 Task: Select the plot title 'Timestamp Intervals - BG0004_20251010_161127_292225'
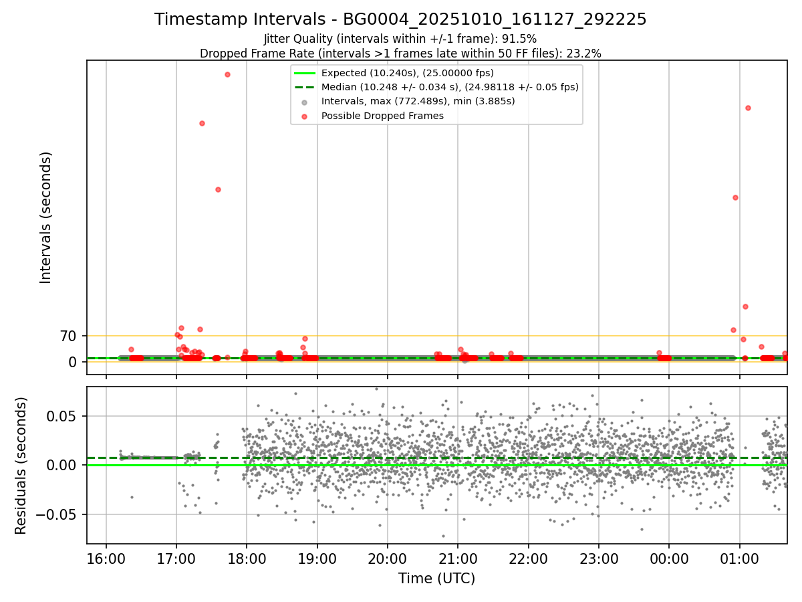[x=400, y=19]
